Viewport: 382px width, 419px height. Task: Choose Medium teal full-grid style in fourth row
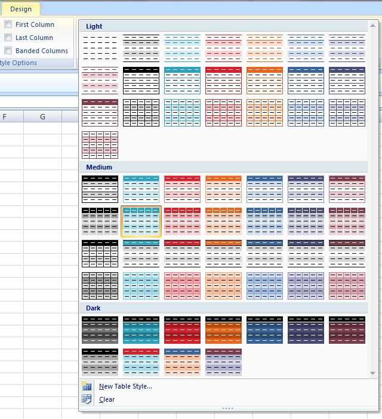pos(141,286)
